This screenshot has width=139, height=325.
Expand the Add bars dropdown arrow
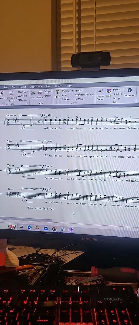[33, 100]
